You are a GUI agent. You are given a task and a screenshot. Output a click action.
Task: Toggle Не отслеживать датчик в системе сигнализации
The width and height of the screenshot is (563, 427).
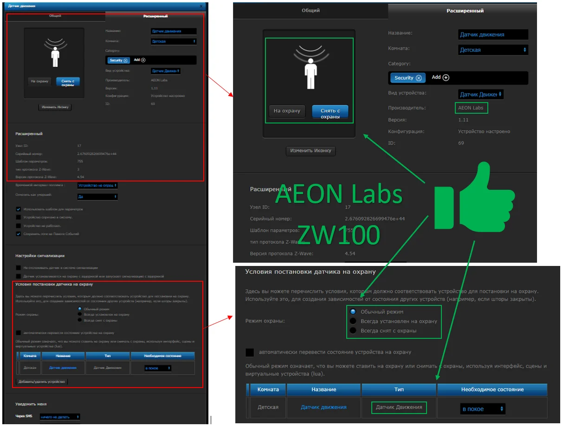tap(18, 267)
